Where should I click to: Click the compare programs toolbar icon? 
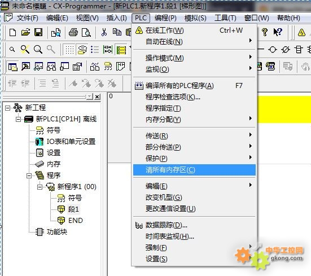point(56,33)
